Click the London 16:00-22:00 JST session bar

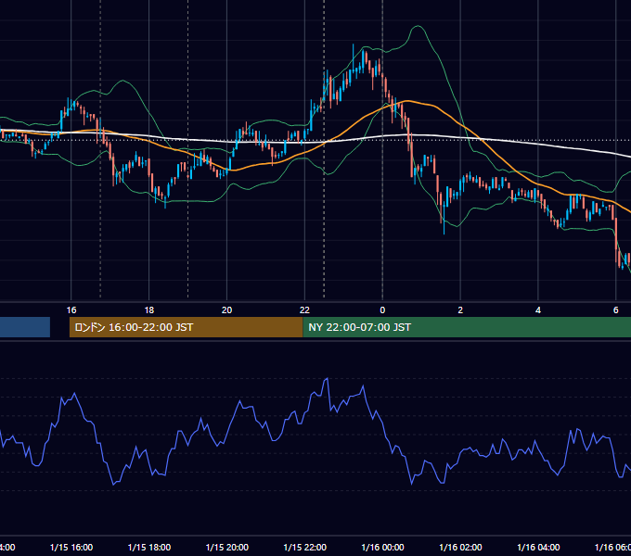point(186,327)
